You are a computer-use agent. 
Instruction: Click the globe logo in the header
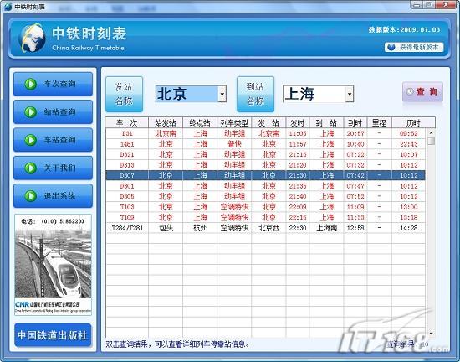point(32,39)
